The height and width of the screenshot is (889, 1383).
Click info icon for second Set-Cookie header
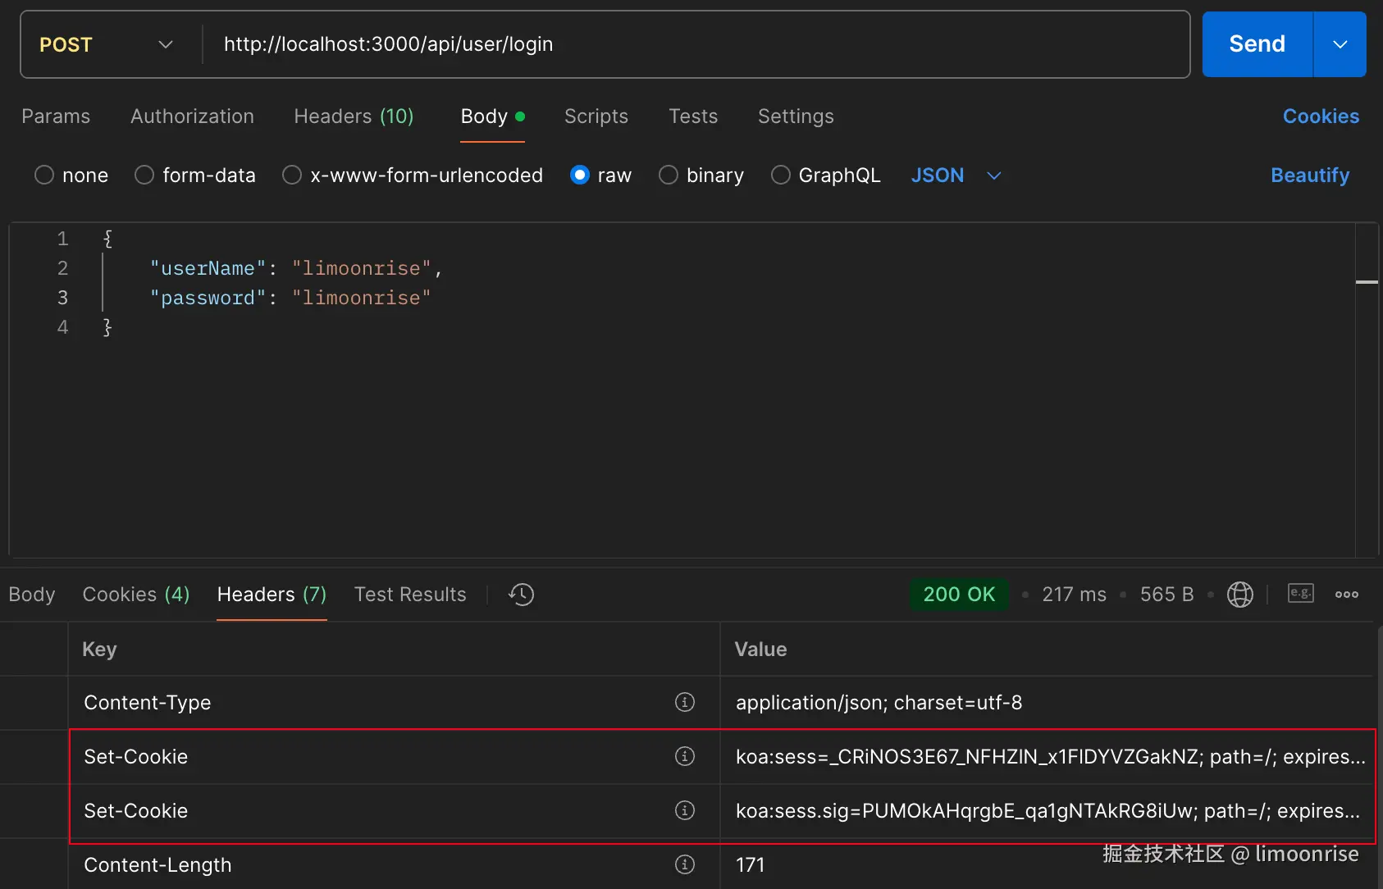684,810
